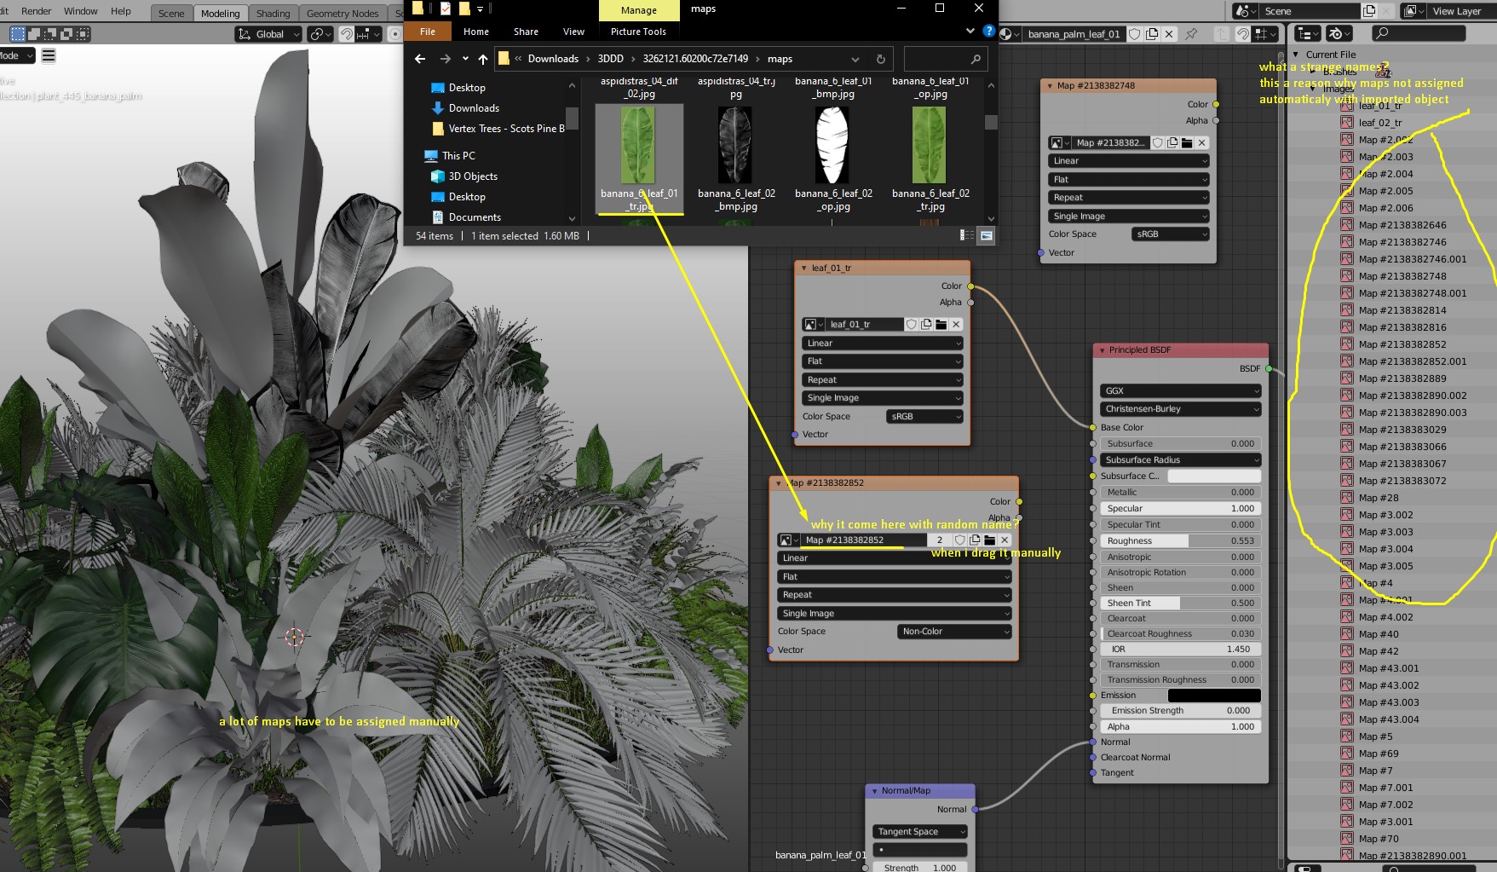Click the Emission black color swatch
The image size is (1497, 872).
[1214, 696]
